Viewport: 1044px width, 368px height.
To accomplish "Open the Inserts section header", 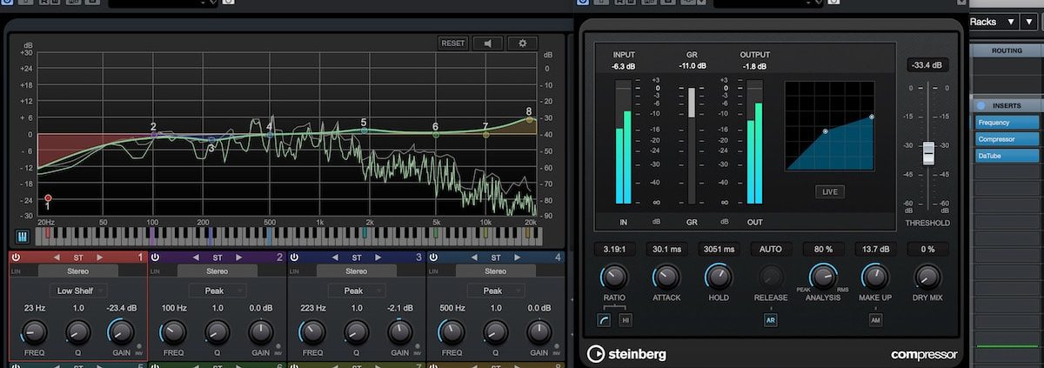I will [x=1007, y=106].
